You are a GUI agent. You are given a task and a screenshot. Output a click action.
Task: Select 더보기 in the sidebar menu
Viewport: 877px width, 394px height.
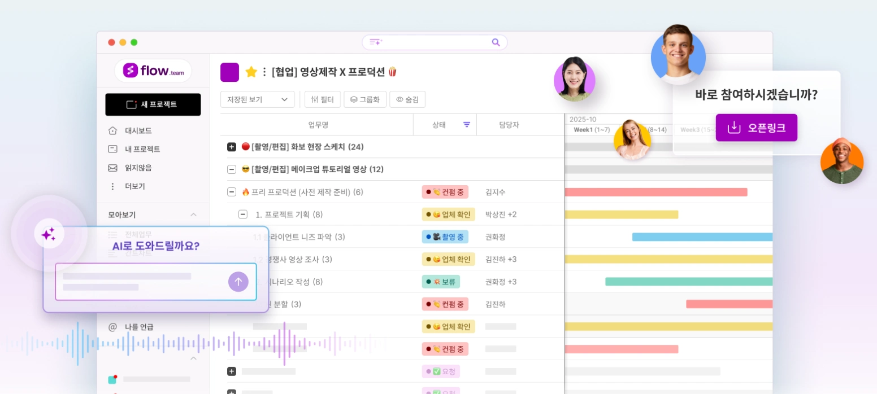pos(134,186)
